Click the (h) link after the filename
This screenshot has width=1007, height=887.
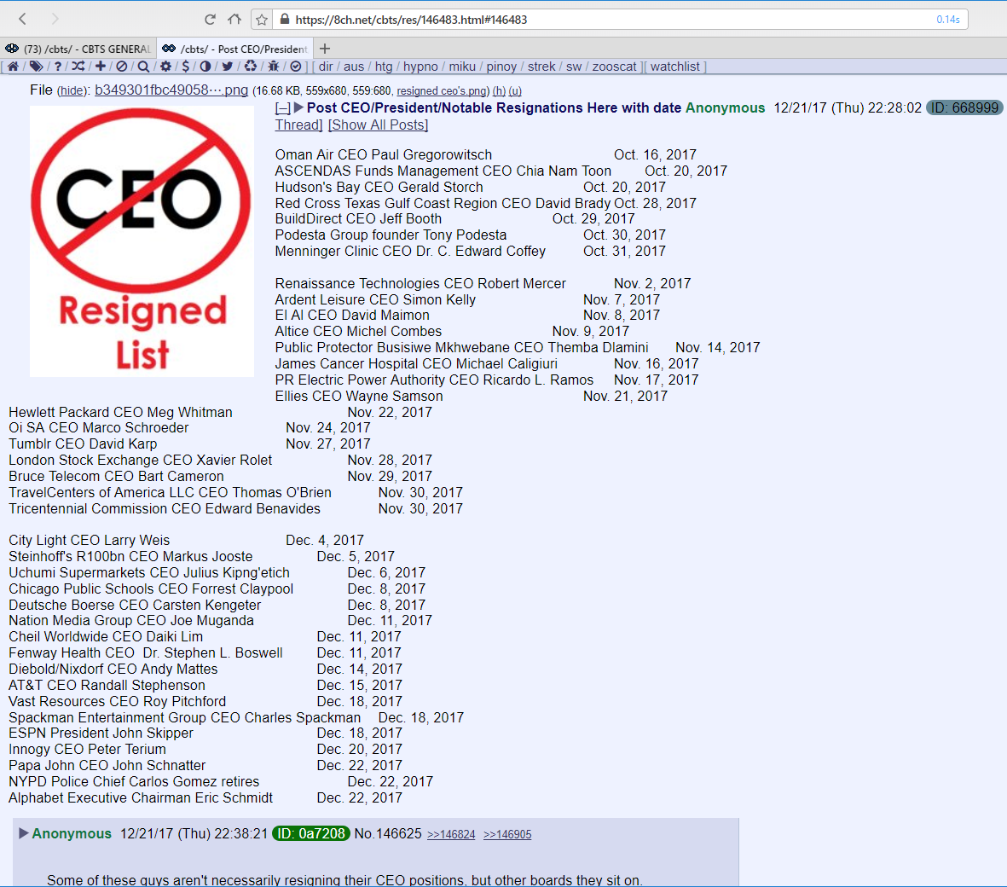pos(499,91)
